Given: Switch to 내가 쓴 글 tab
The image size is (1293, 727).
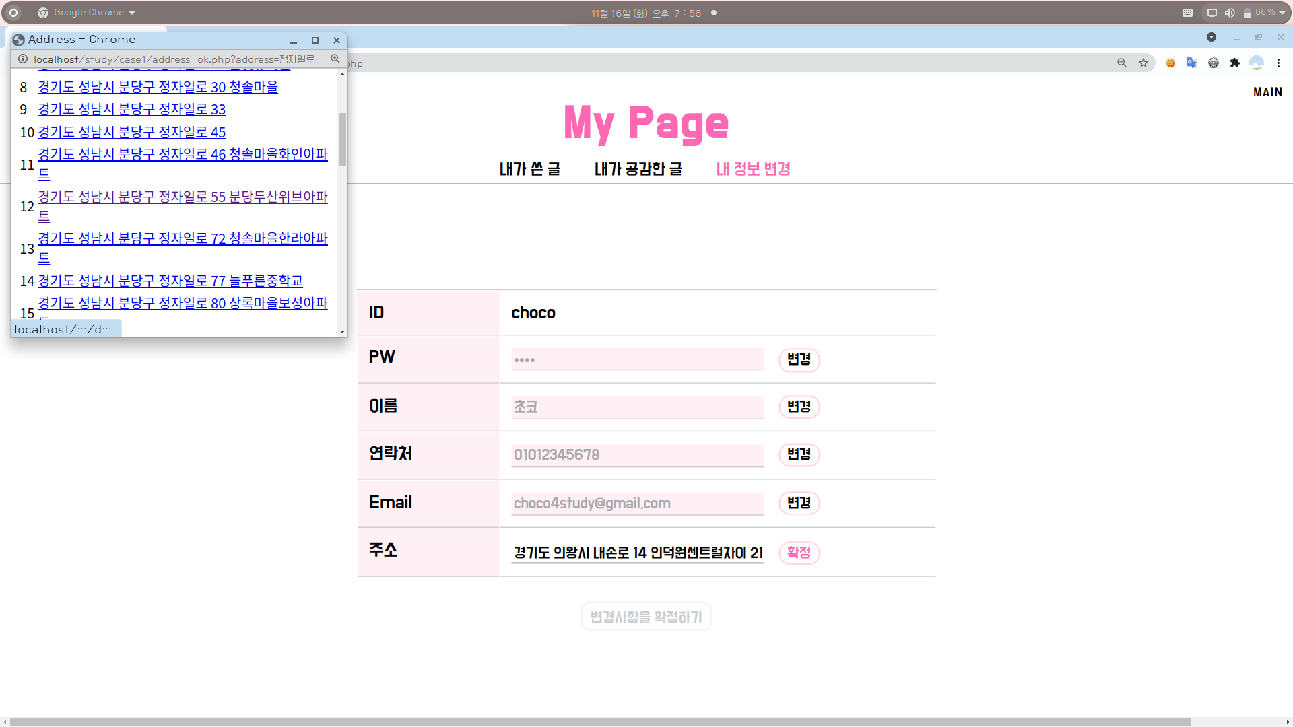Looking at the screenshot, I should pos(529,169).
